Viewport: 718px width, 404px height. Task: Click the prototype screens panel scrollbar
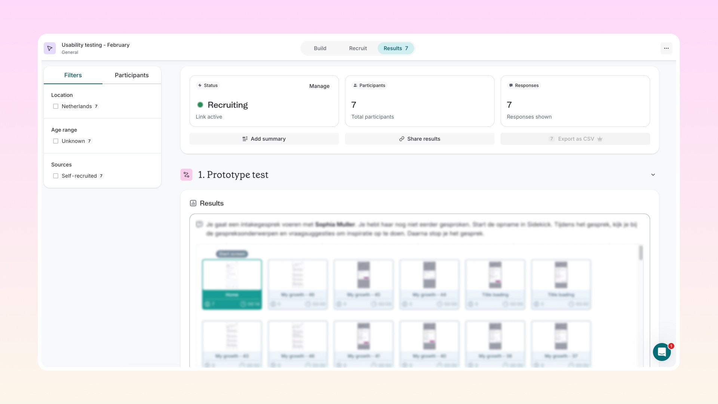(641, 253)
